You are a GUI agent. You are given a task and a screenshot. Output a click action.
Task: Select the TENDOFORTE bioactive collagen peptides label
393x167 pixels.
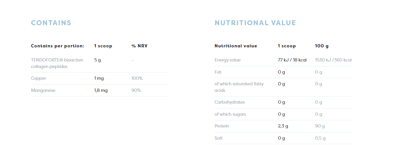click(57, 63)
